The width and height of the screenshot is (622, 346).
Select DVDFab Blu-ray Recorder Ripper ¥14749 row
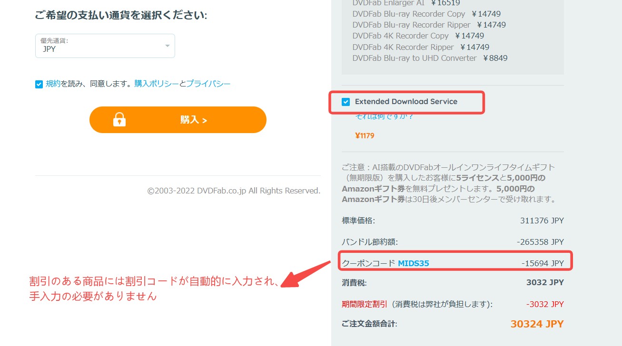(429, 25)
